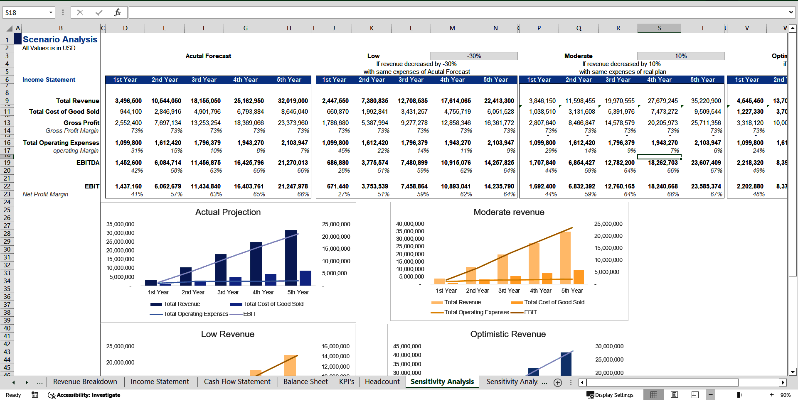The image size is (798, 401).
Task: Switch to Page Break Preview icon
Action: (695, 395)
